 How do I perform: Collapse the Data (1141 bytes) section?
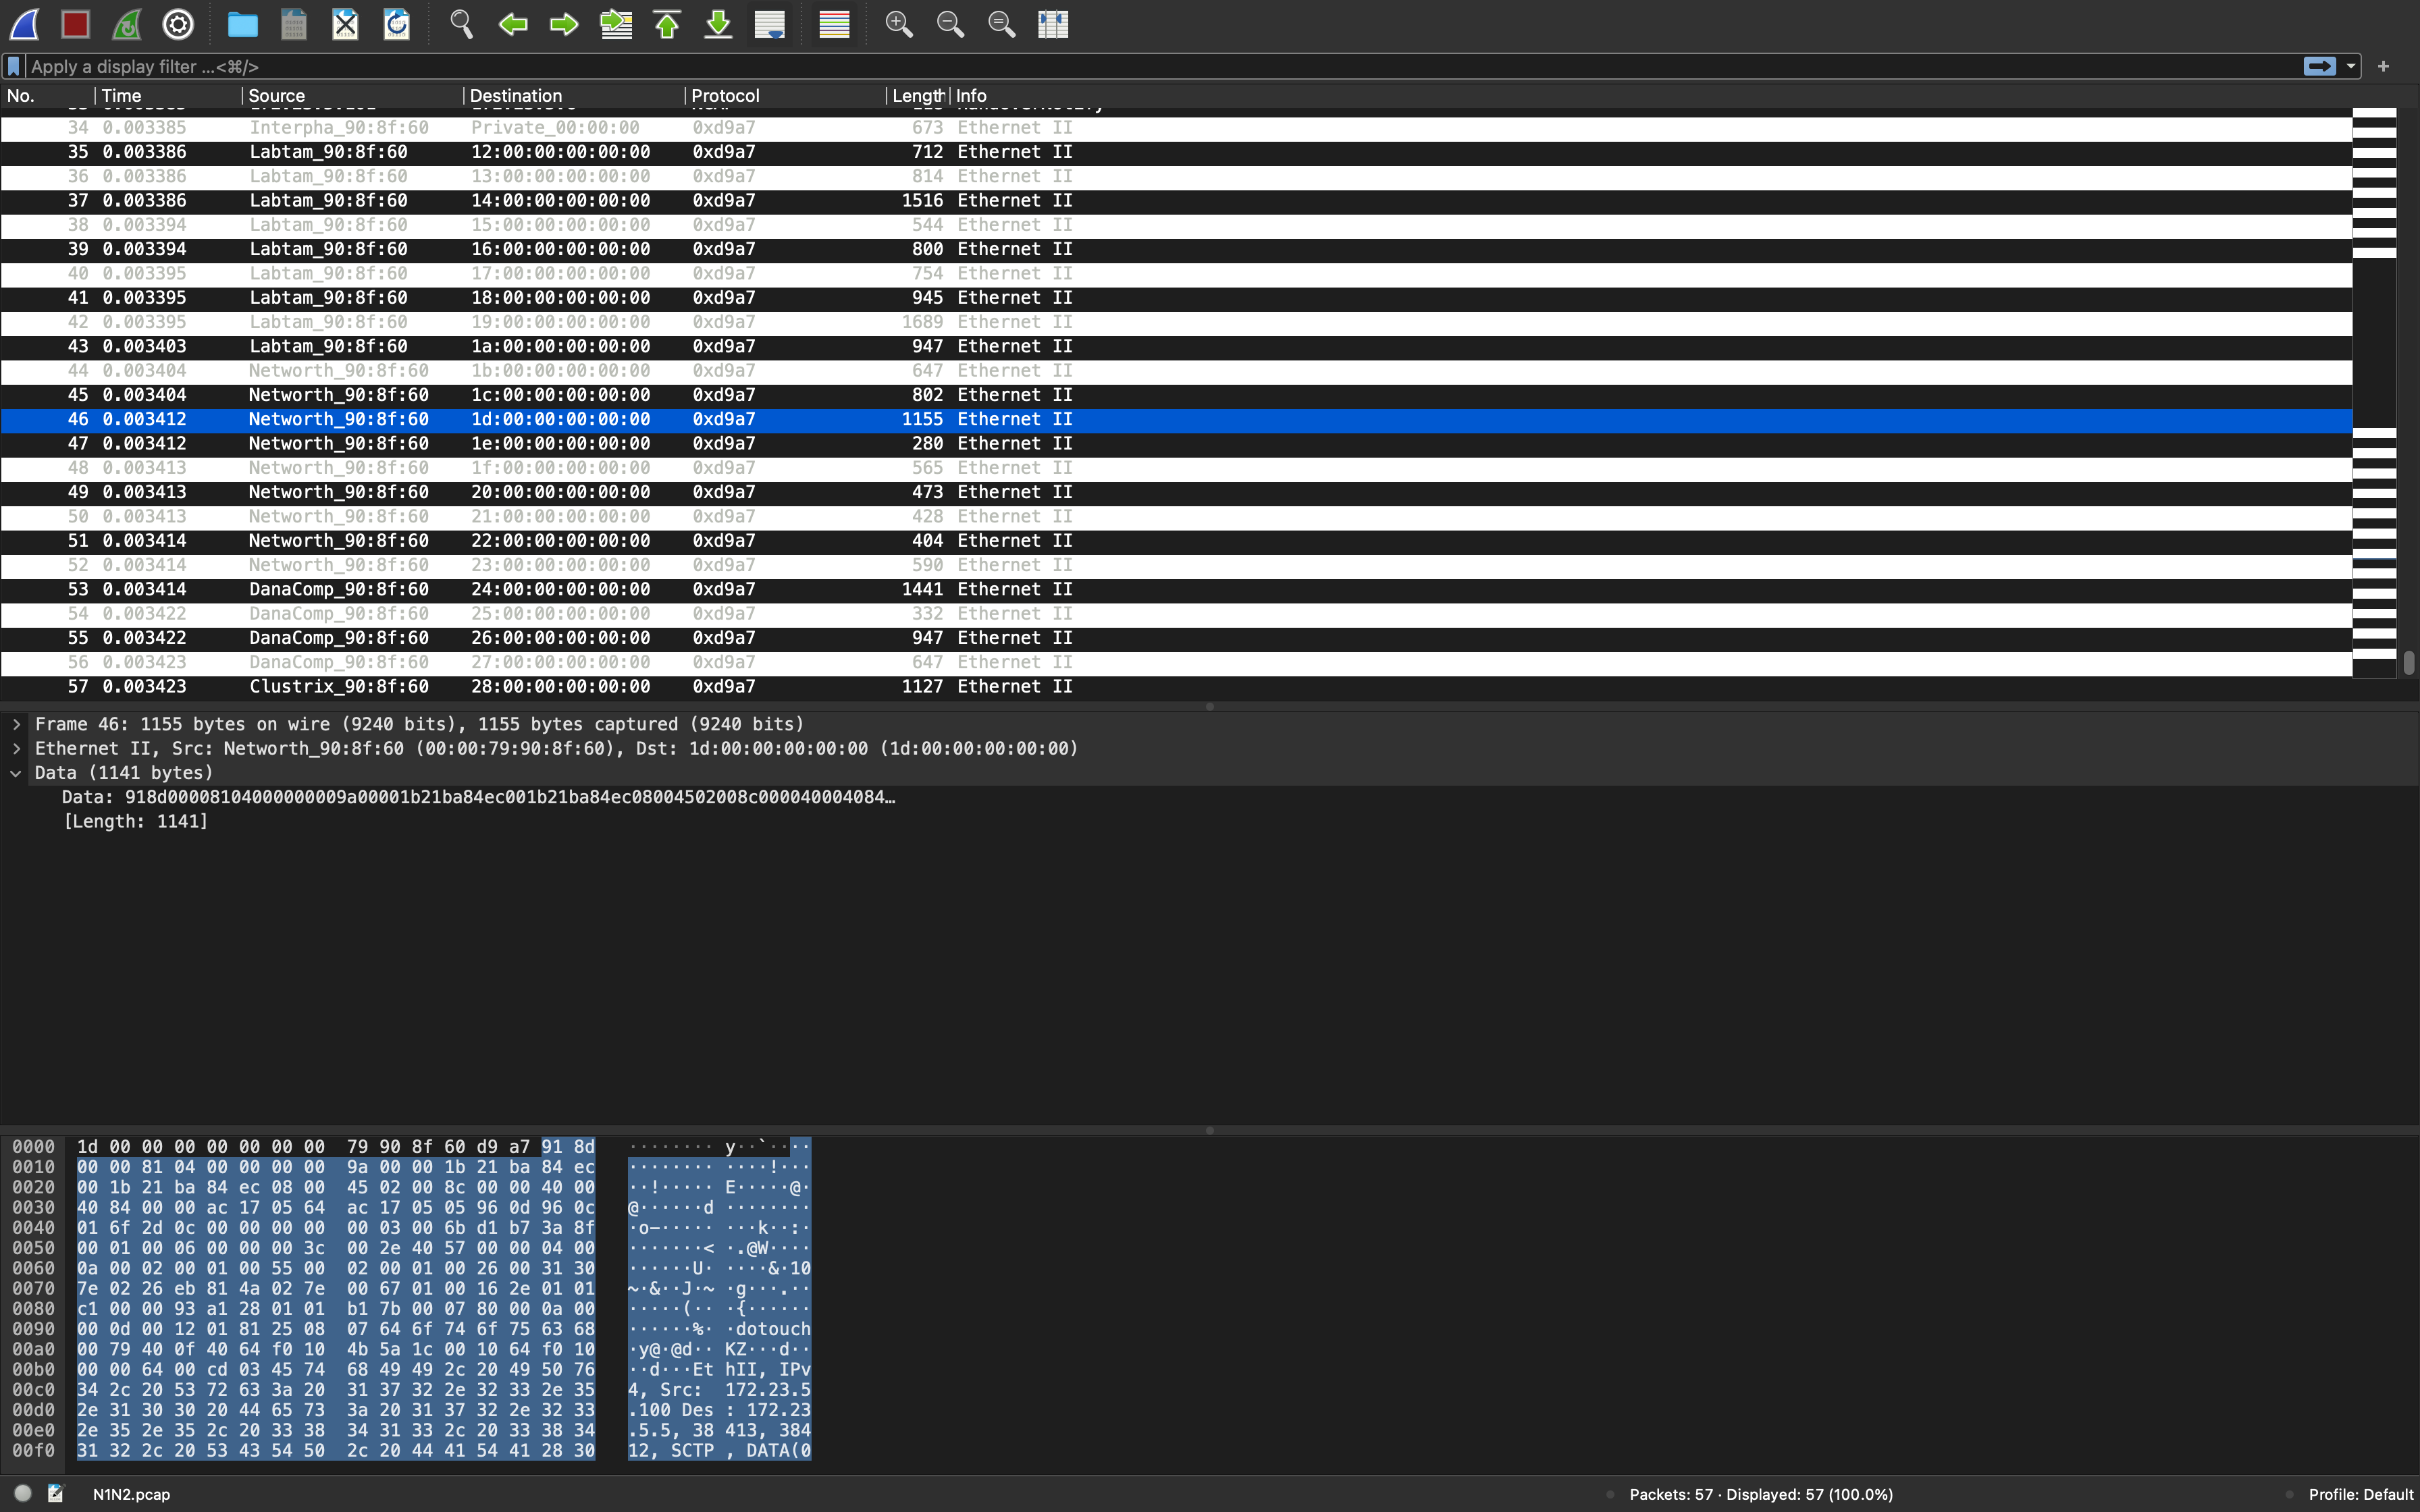tap(15, 772)
